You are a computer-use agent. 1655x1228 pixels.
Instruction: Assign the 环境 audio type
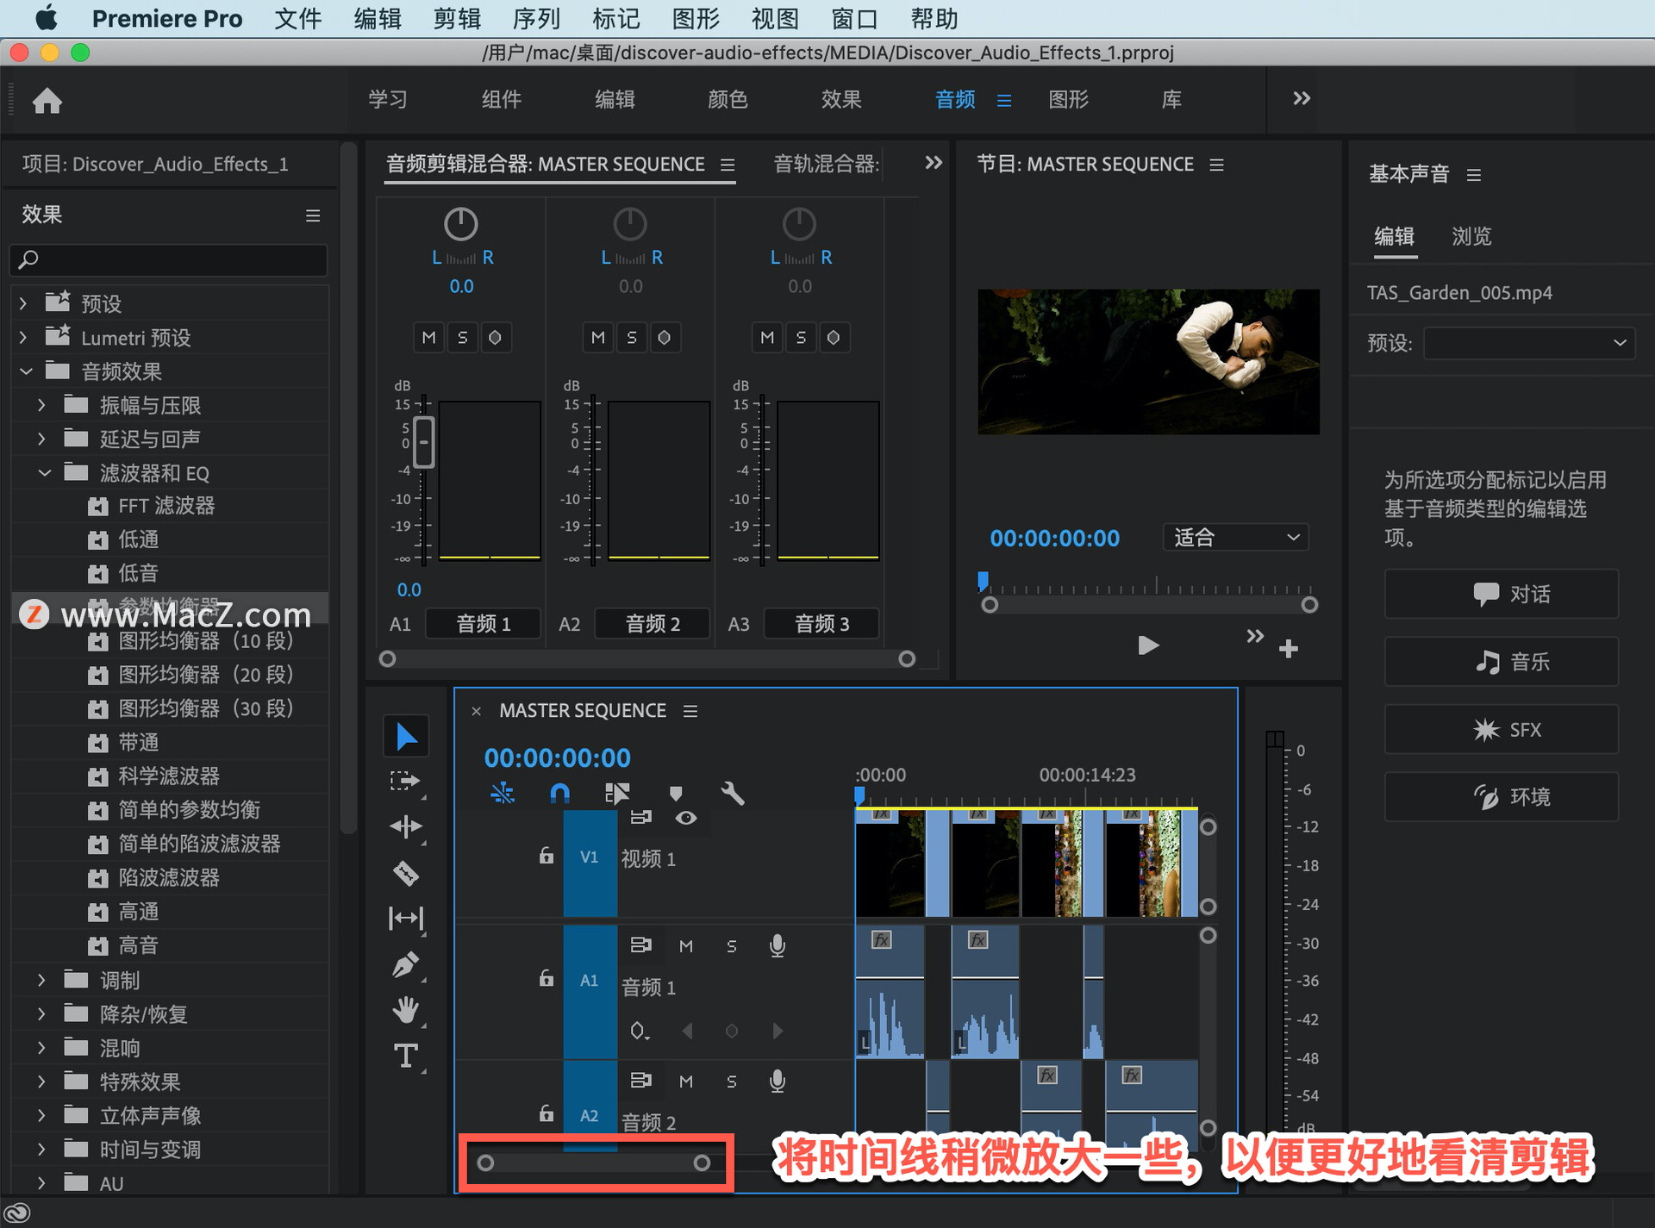(1501, 797)
